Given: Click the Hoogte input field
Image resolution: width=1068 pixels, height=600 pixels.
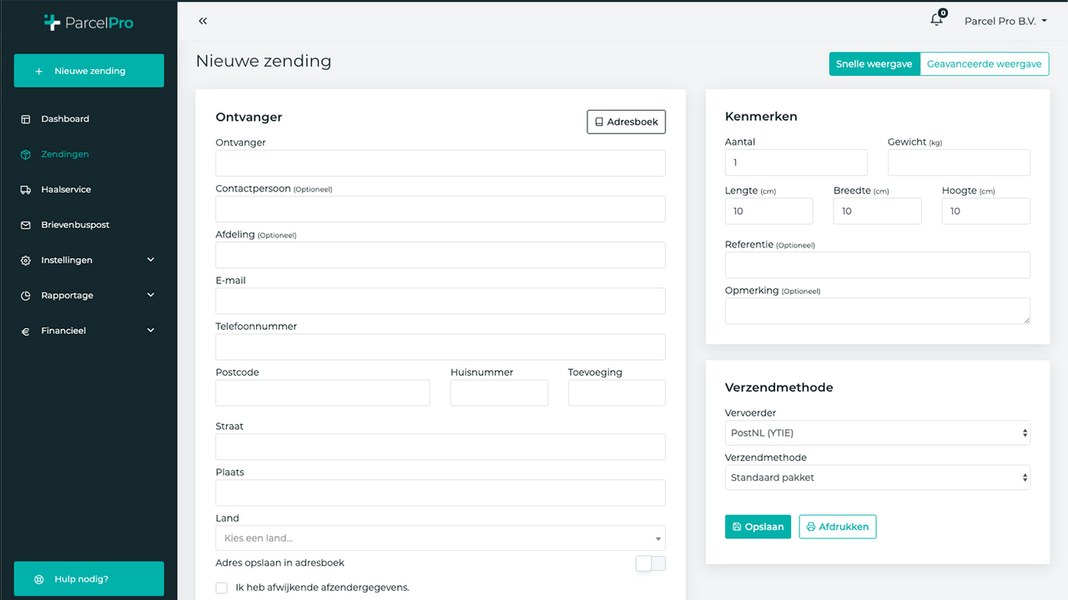Looking at the screenshot, I should coord(986,211).
